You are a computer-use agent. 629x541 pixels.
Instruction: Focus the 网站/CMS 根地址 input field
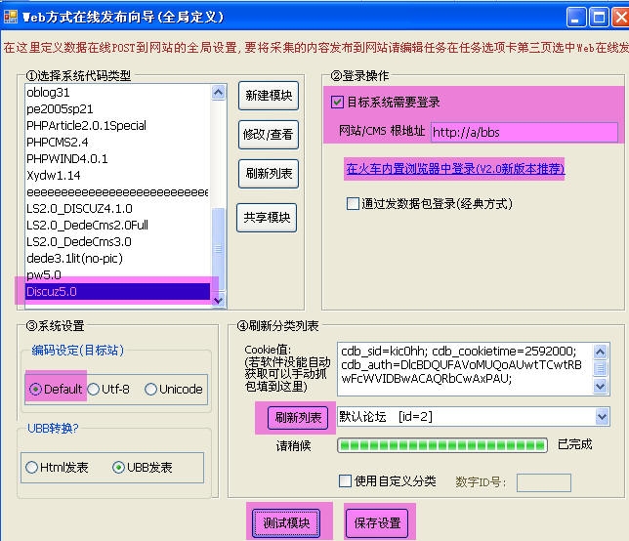click(523, 132)
